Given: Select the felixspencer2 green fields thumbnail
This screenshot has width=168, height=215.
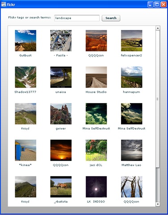Looking at the screenshot, I should pos(131,41).
